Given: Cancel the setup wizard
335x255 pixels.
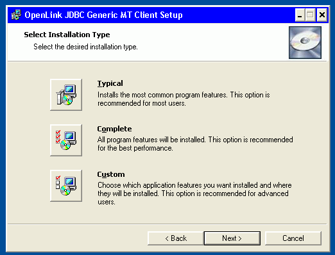Looking at the screenshot, I should coord(293,238).
